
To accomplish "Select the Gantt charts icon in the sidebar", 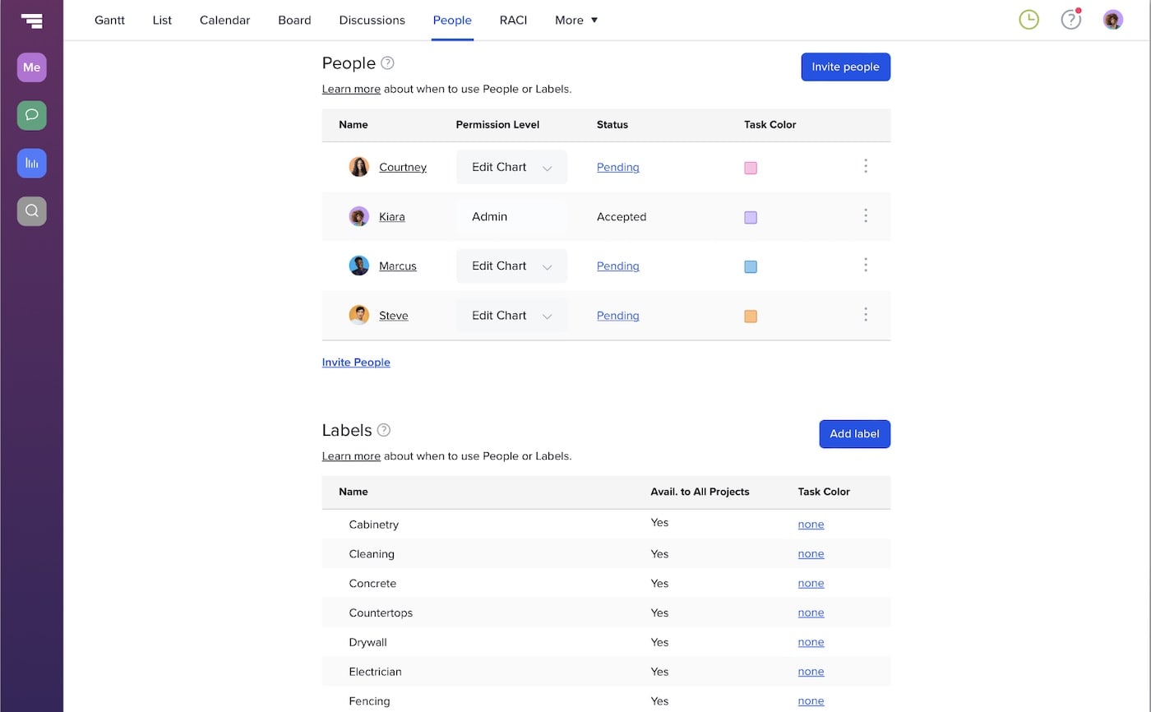I will coord(30,163).
